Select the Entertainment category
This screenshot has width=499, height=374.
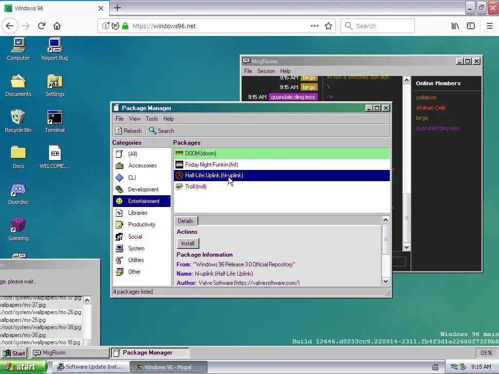(x=142, y=201)
